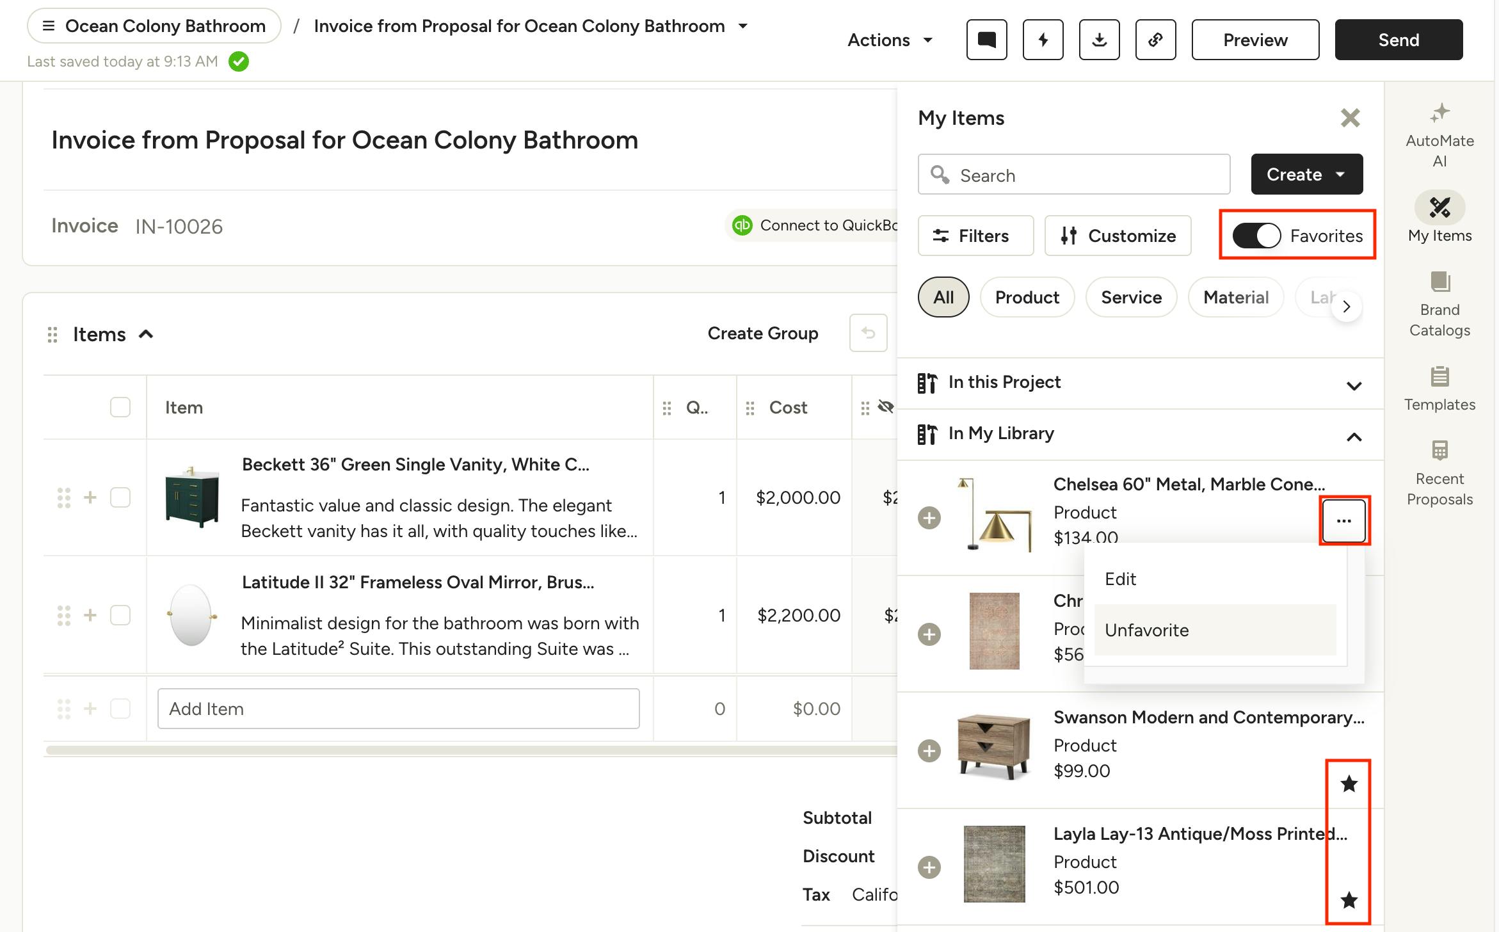Click the download invoice icon

point(1099,40)
